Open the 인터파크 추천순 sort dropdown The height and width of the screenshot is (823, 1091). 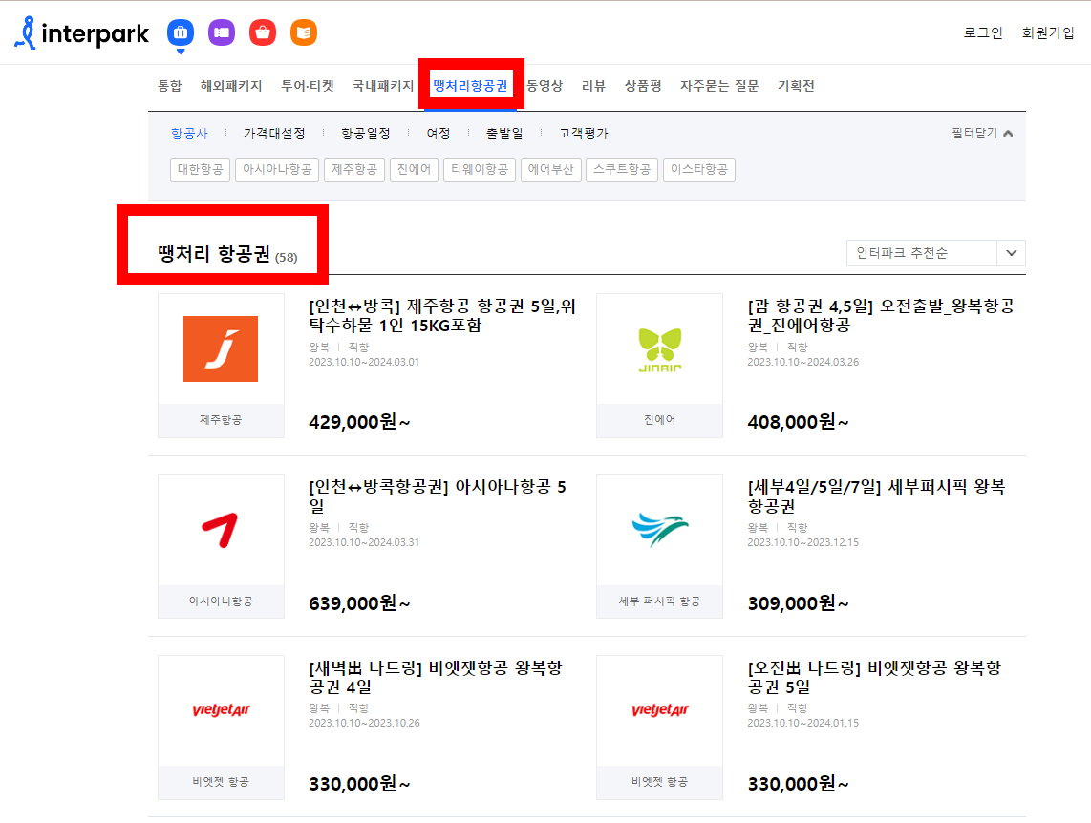[x=934, y=252]
